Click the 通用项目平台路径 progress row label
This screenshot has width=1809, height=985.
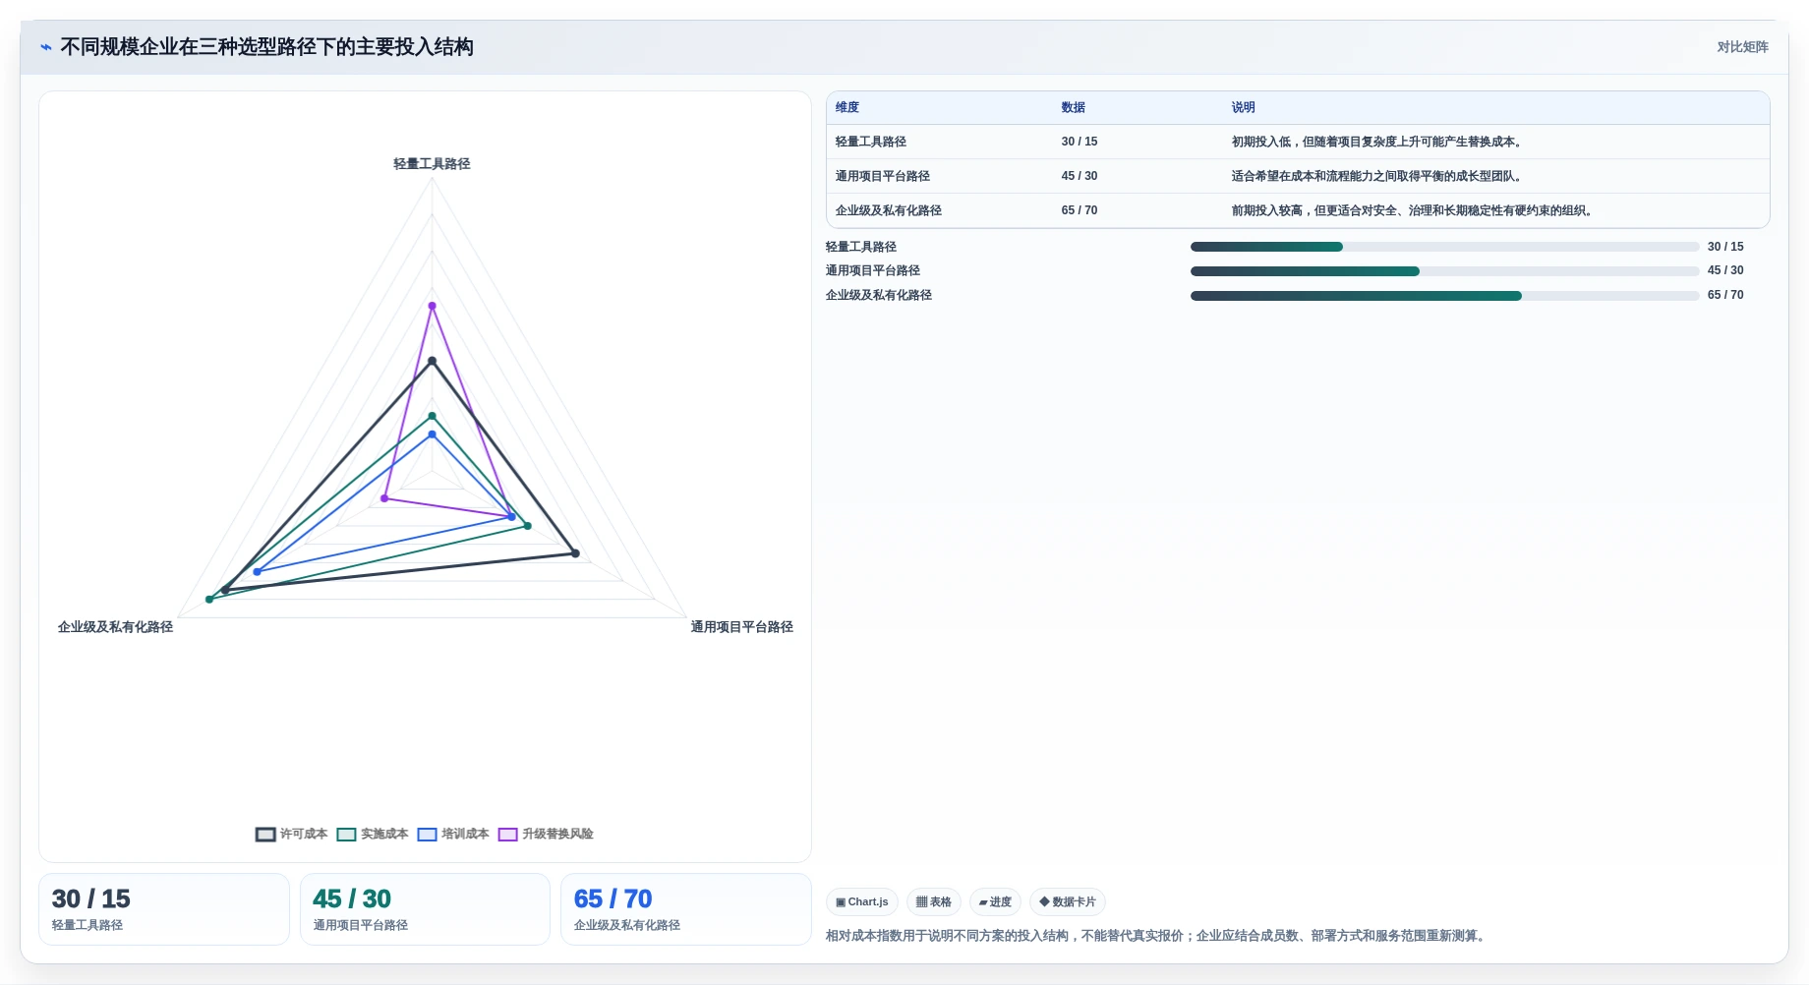[873, 270]
